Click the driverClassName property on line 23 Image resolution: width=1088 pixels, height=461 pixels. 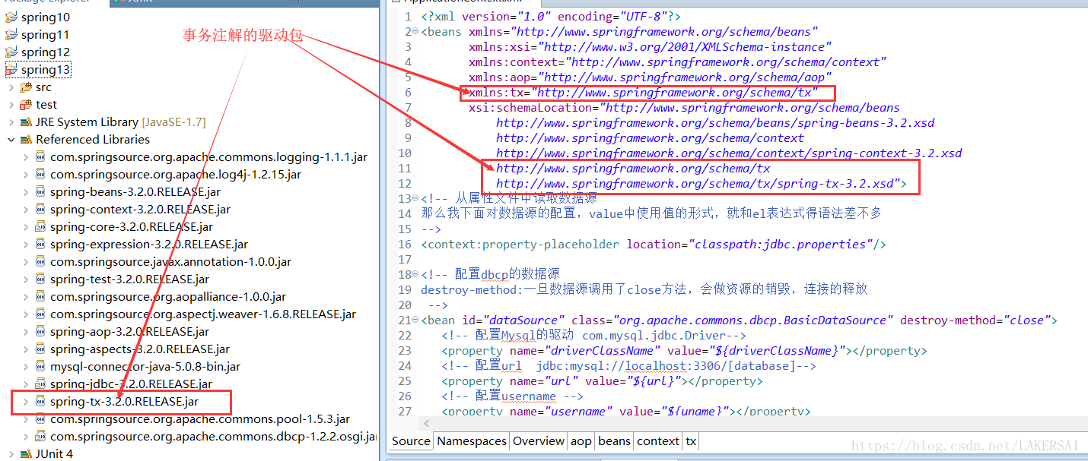(684, 351)
